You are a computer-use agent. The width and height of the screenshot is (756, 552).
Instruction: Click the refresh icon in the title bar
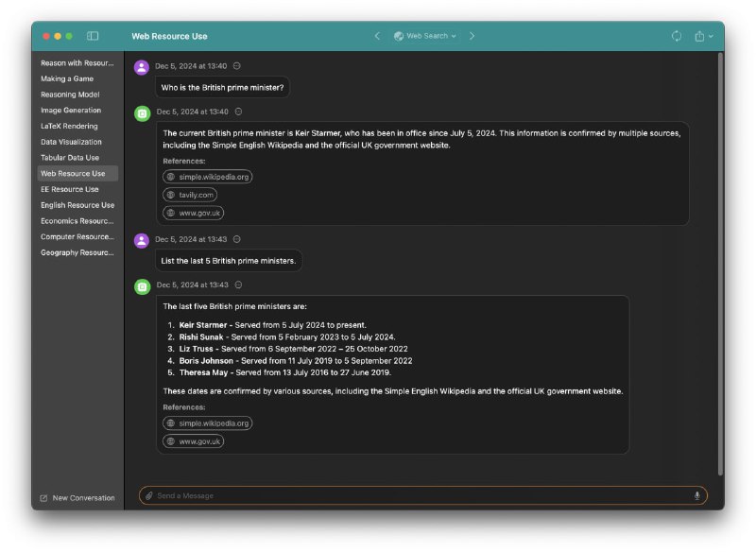tap(677, 36)
